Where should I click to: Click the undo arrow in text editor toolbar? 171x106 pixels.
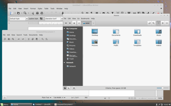19,39
